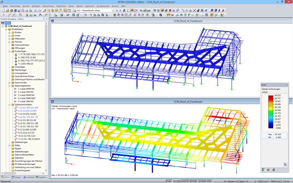Viewport: 293px width, 183px height.
Task: Toggle HLINIEN guidelines in status bar
Action: tap(203, 181)
